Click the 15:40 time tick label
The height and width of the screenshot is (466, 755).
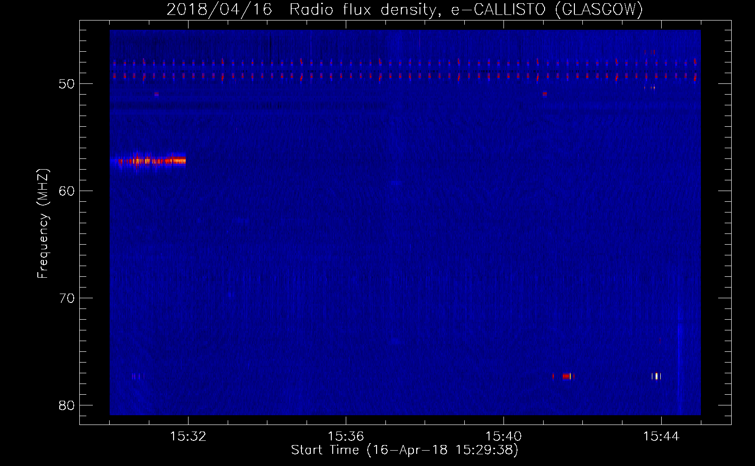coord(503,437)
